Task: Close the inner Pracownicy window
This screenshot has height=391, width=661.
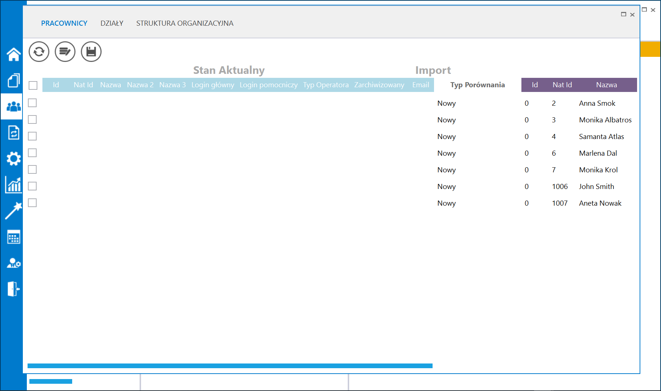Action: (632, 15)
